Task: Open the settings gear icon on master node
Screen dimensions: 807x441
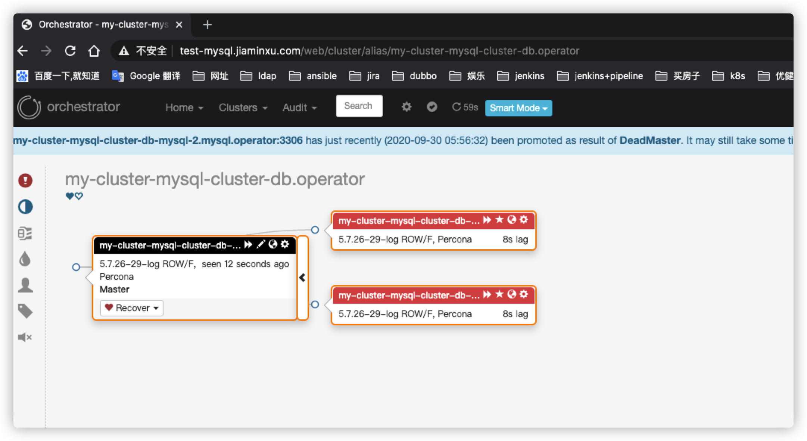Action: point(285,244)
